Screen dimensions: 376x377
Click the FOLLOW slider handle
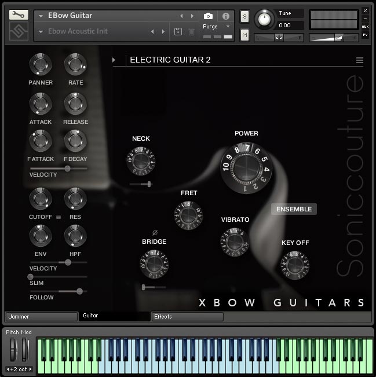coord(79,291)
